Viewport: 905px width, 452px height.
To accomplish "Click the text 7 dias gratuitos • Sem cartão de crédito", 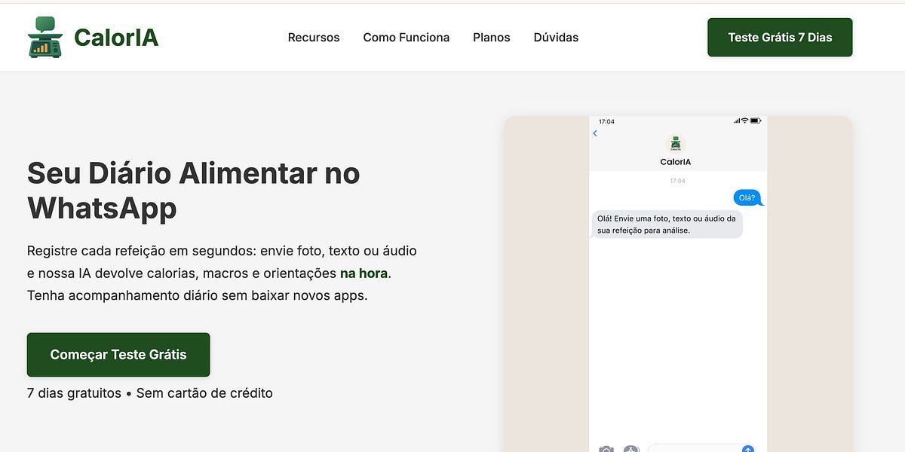I will 150,393.
